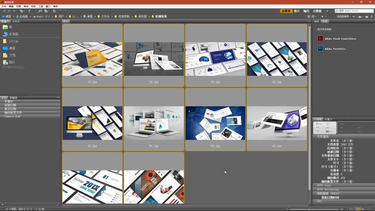Switch to 元数据 workspace
Image resolution: width=375 pixels, height=211 pixels.
(317, 11)
